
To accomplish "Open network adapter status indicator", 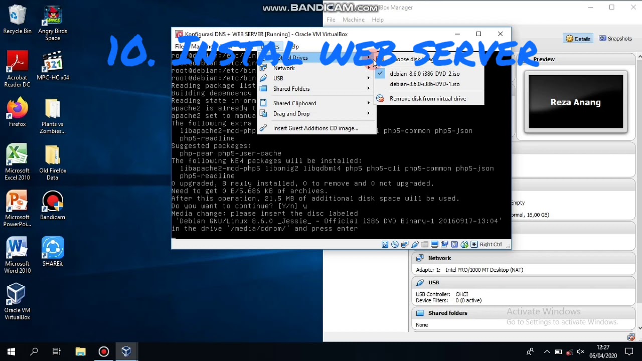I will (405, 245).
